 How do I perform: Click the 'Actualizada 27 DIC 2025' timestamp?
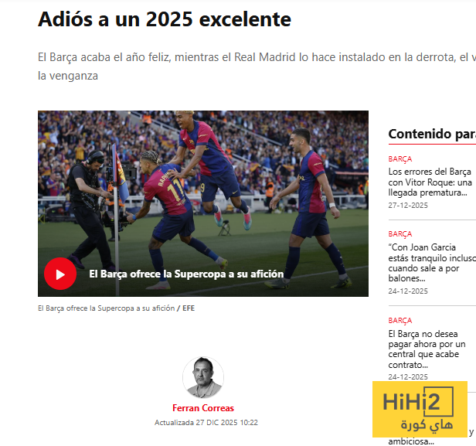[x=206, y=423]
